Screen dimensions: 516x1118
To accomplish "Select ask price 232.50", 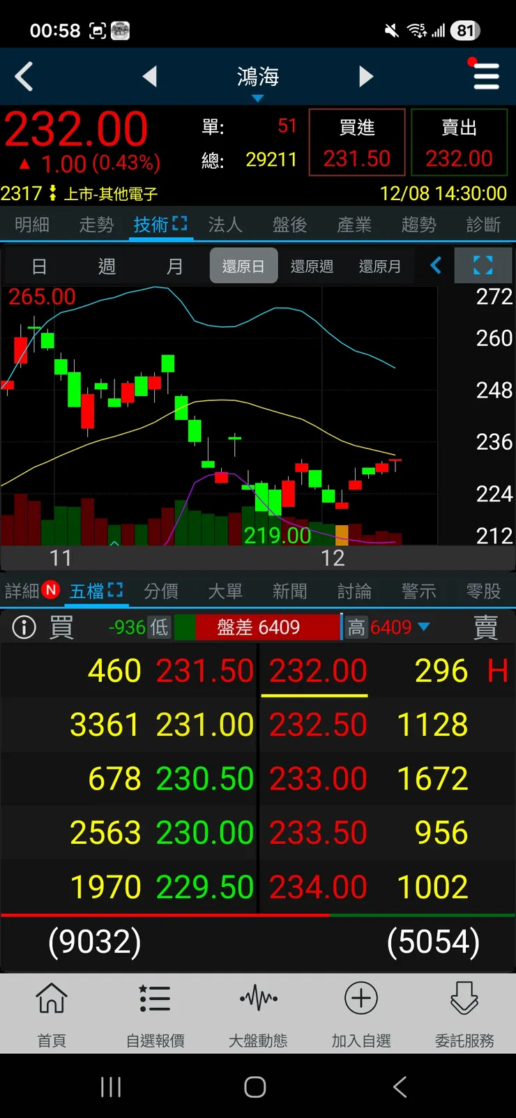I will point(318,725).
